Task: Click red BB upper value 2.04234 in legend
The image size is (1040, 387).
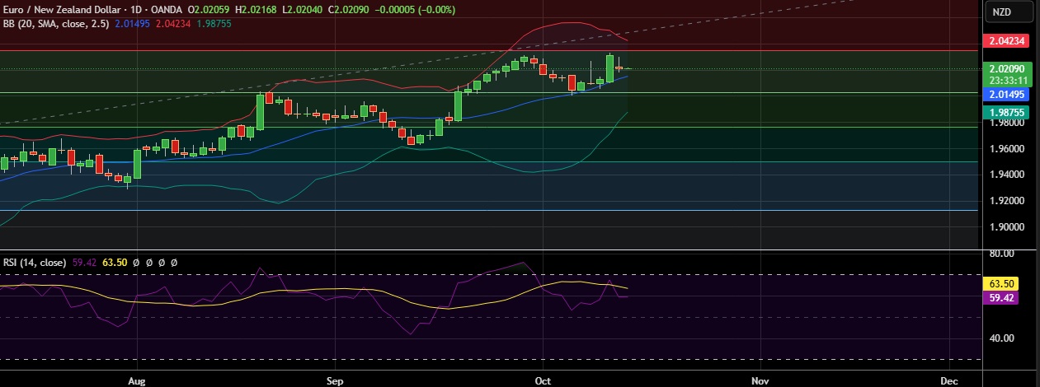Action: pyautogui.click(x=173, y=24)
